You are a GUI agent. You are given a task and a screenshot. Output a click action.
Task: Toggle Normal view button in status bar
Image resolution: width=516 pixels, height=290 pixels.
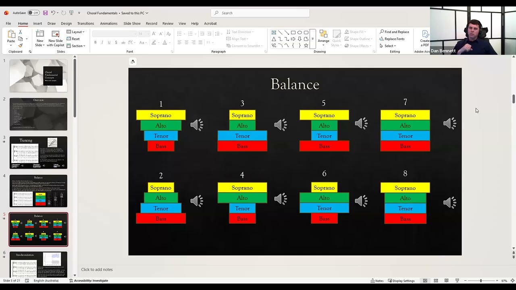pos(425,281)
